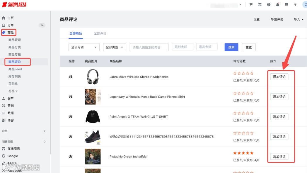This screenshot has height=173, width=307.
Task: Open the store selector dropdown arrow
Action: [241, 4]
